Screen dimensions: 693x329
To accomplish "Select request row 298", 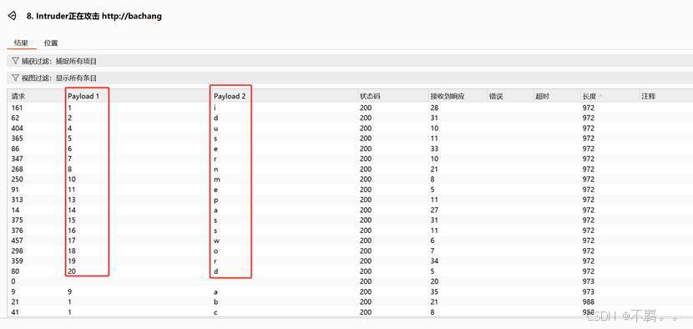I will pos(350,251).
